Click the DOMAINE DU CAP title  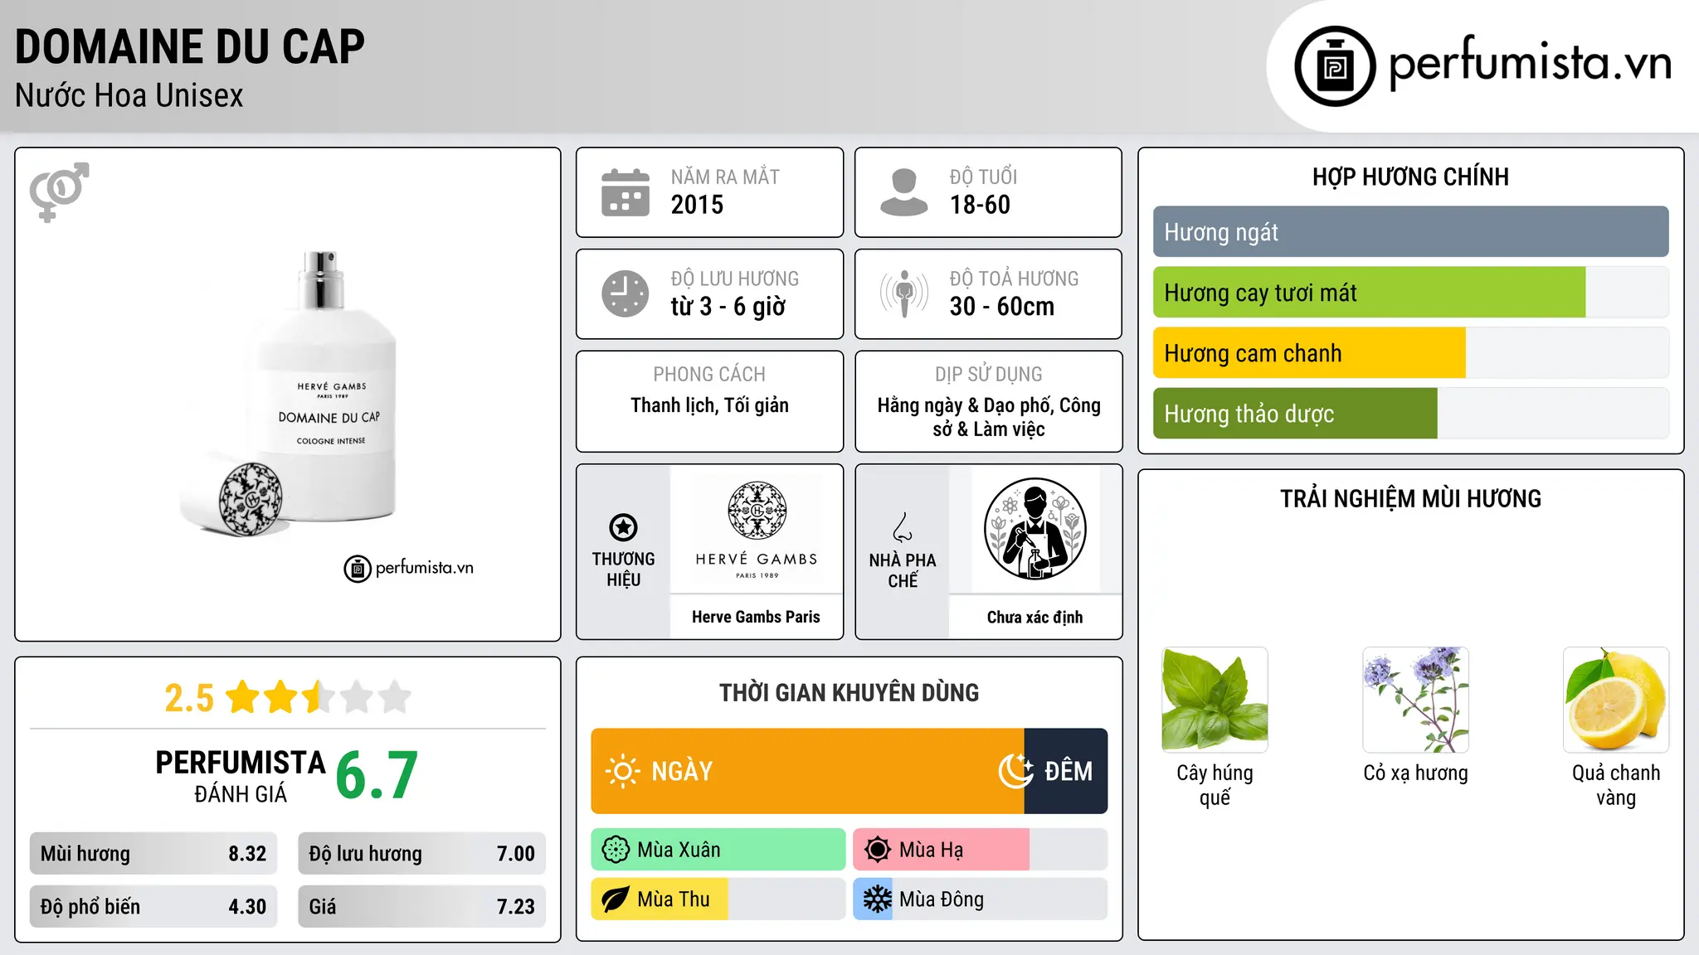click(x=190, y=46)
